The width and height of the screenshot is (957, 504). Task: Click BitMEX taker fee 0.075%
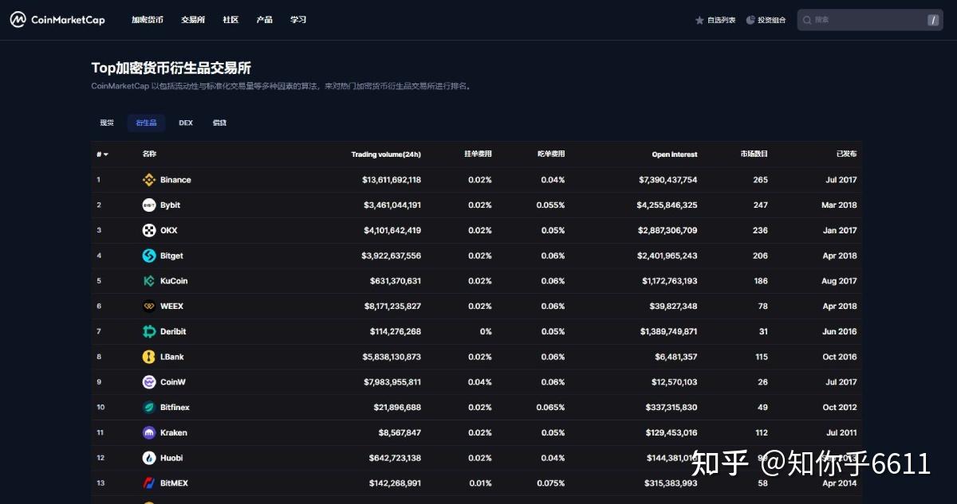pyautogui.click(x=551, y=483)
